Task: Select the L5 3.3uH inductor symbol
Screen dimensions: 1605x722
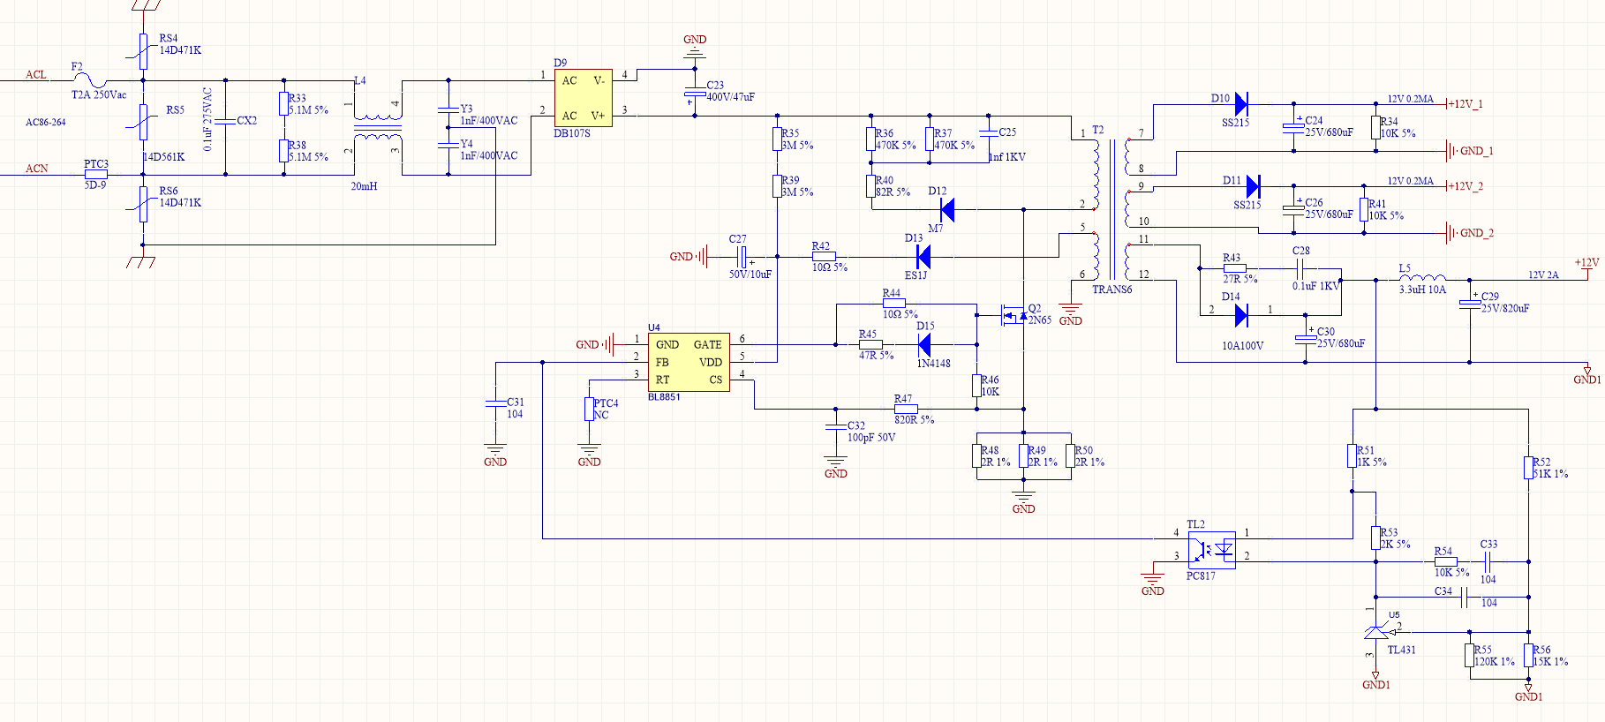Action: point(1422,277)
